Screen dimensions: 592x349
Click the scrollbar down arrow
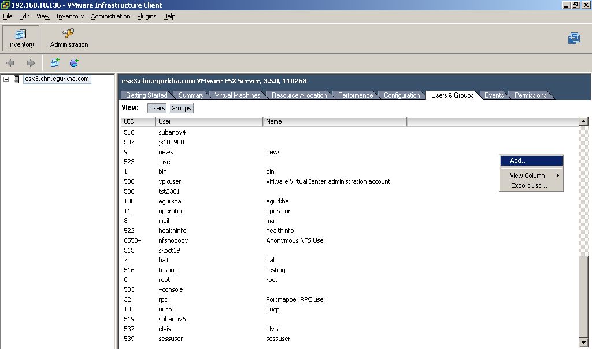[x=584, y=343]
